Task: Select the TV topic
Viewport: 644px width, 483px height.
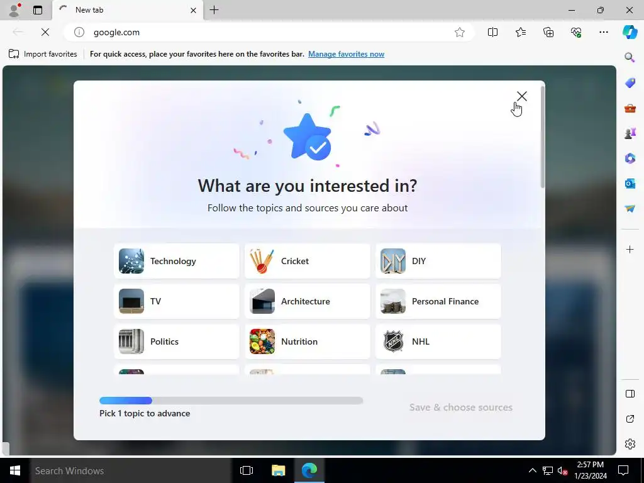Action: pyautogui.click(x=177, y=301)
